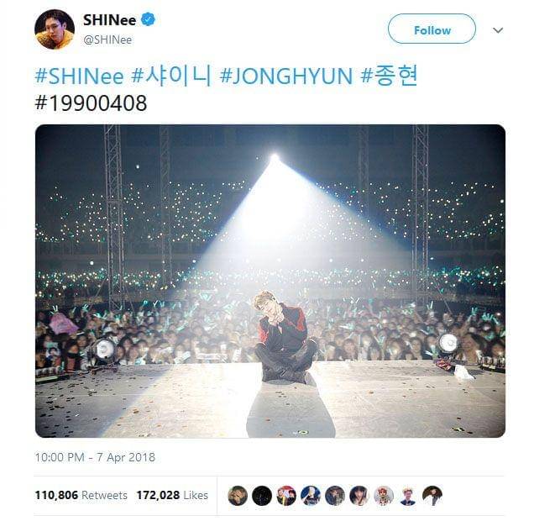The image size is (534, 521).
Task: Open the 10:00 PM - 7 Apr 2018 timestamp
Action: 95,457
